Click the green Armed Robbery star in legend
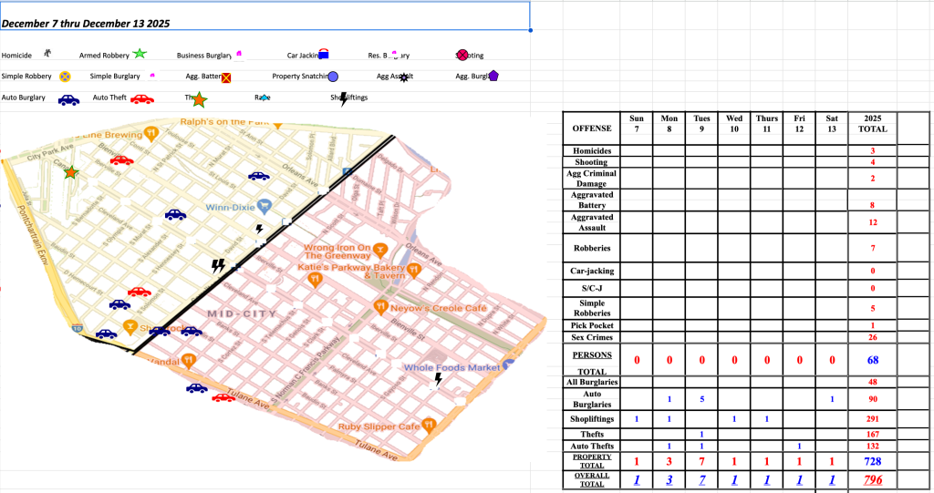This screenshot has height=493, width=934. point(140,55)
